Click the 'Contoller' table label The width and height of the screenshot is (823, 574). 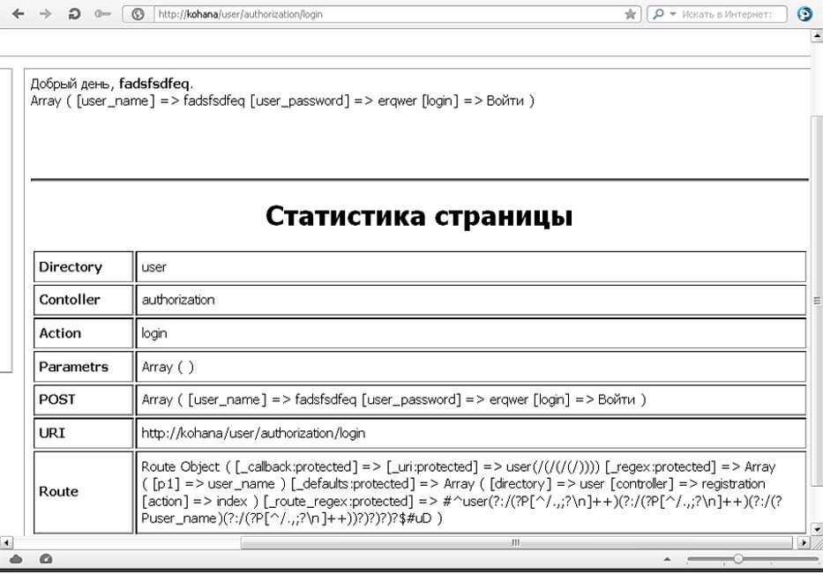click(70, 300)
